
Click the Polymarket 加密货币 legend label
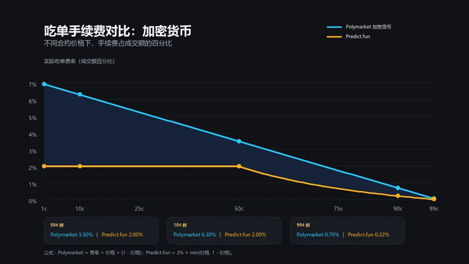(x=368, y=27)
